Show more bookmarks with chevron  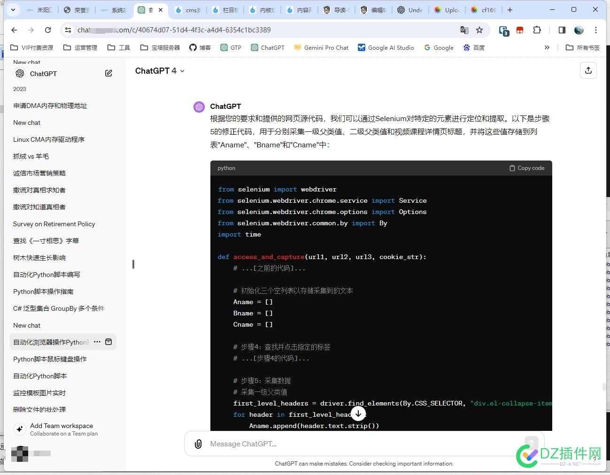pyautogui.click(x=547, y=47)
